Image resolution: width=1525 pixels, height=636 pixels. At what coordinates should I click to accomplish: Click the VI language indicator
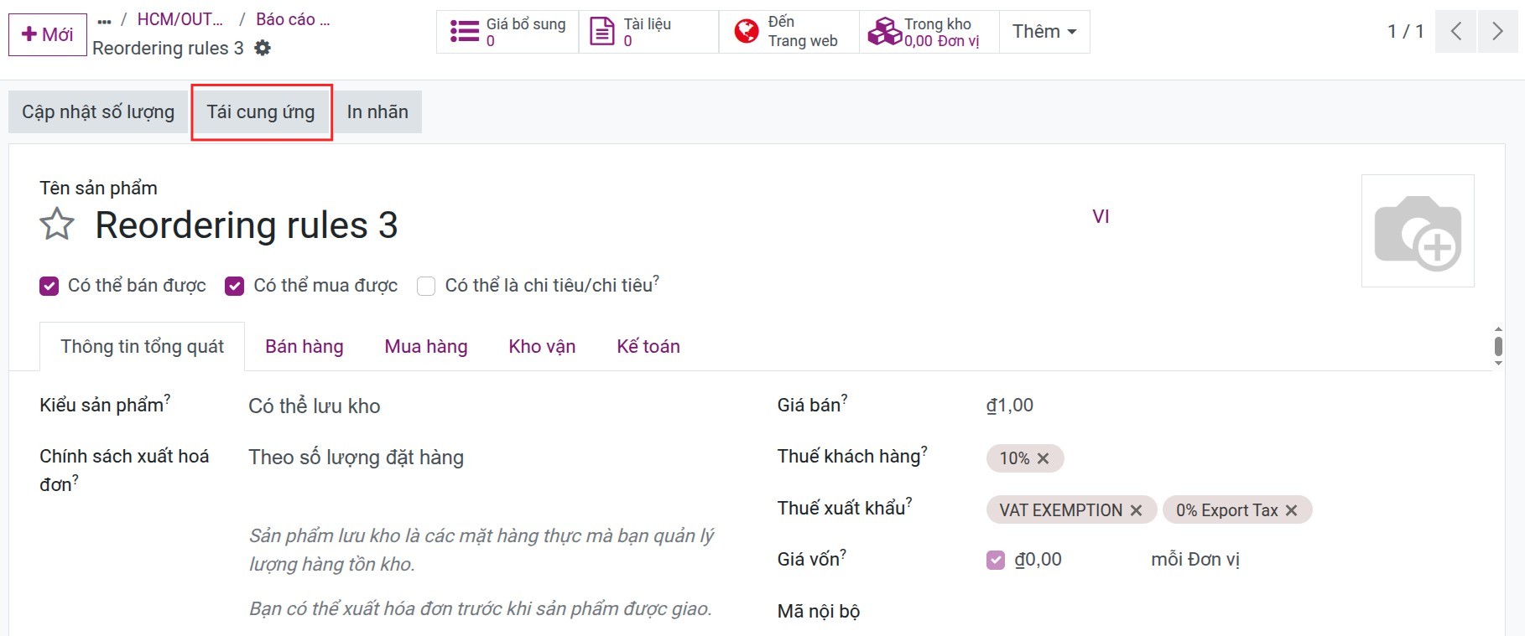coord(1101,216)
